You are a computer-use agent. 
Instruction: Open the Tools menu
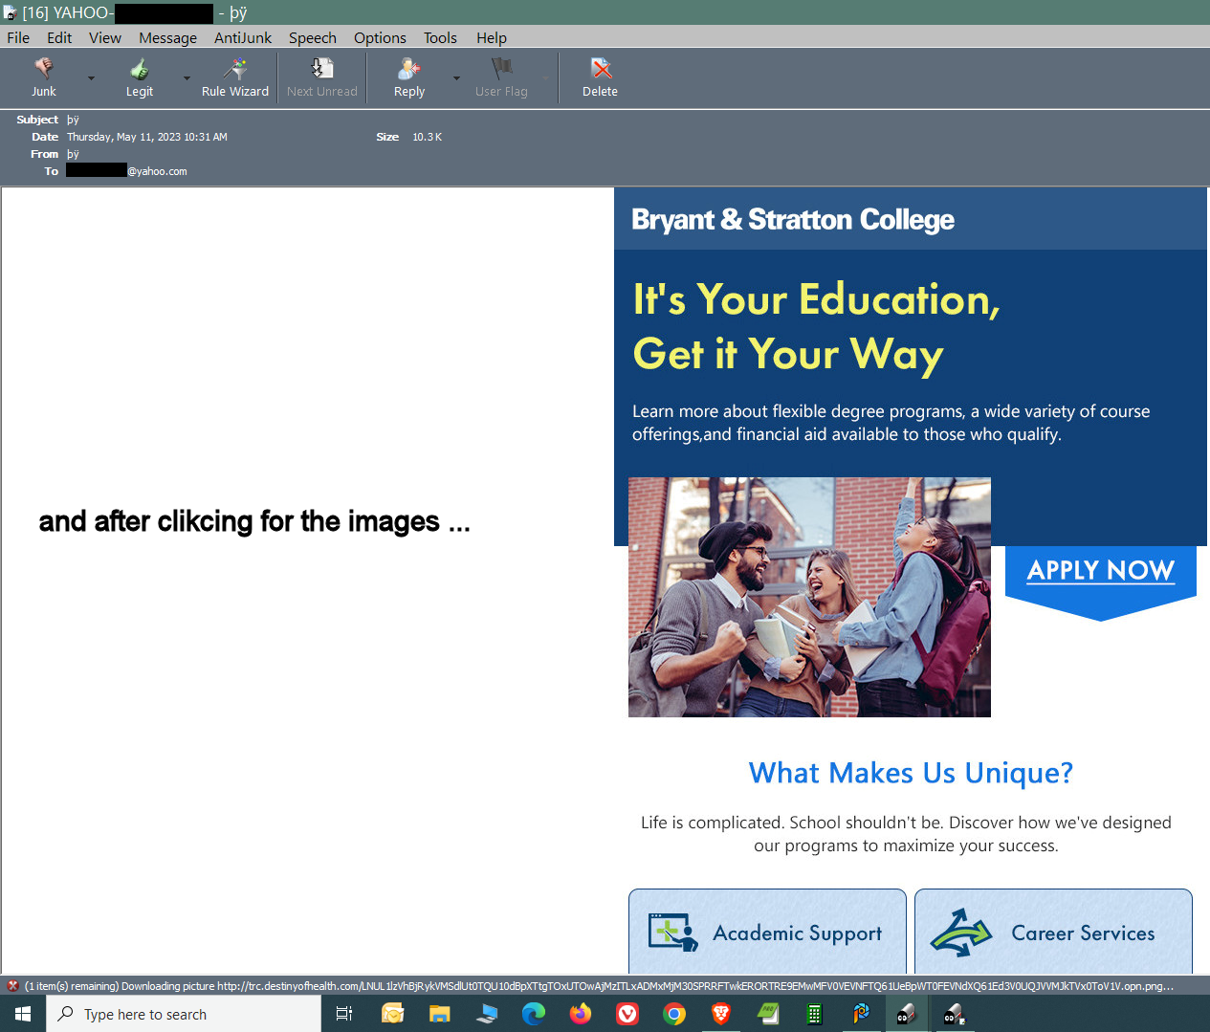(440, 37)
